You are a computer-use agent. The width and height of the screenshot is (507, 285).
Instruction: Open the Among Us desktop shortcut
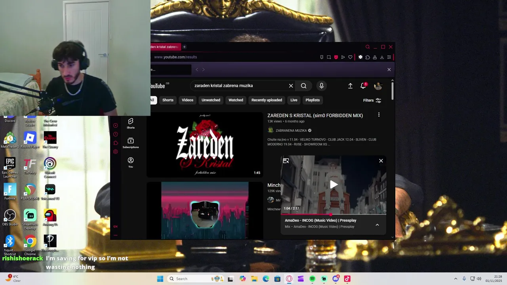[50, 218]
